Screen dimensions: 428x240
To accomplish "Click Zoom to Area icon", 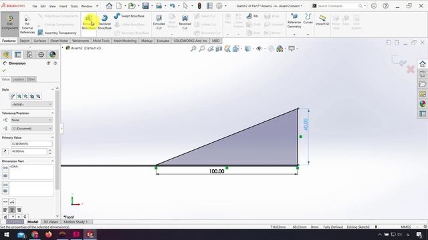I will pyautogui.click(x=202, y=49).
